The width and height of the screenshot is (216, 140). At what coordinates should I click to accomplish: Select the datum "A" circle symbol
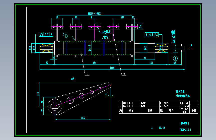coord(175,59)
